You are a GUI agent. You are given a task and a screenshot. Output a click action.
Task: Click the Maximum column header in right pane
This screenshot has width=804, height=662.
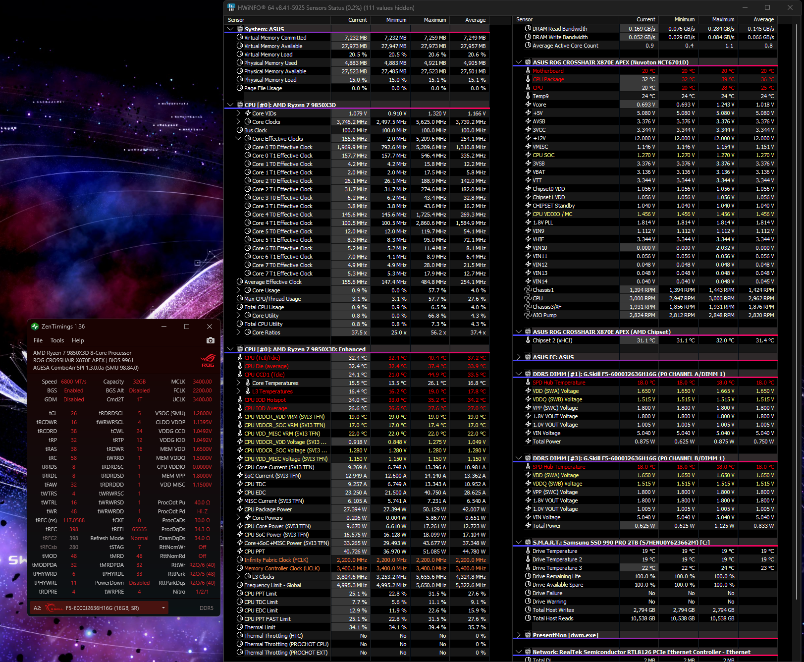(718, 20)
